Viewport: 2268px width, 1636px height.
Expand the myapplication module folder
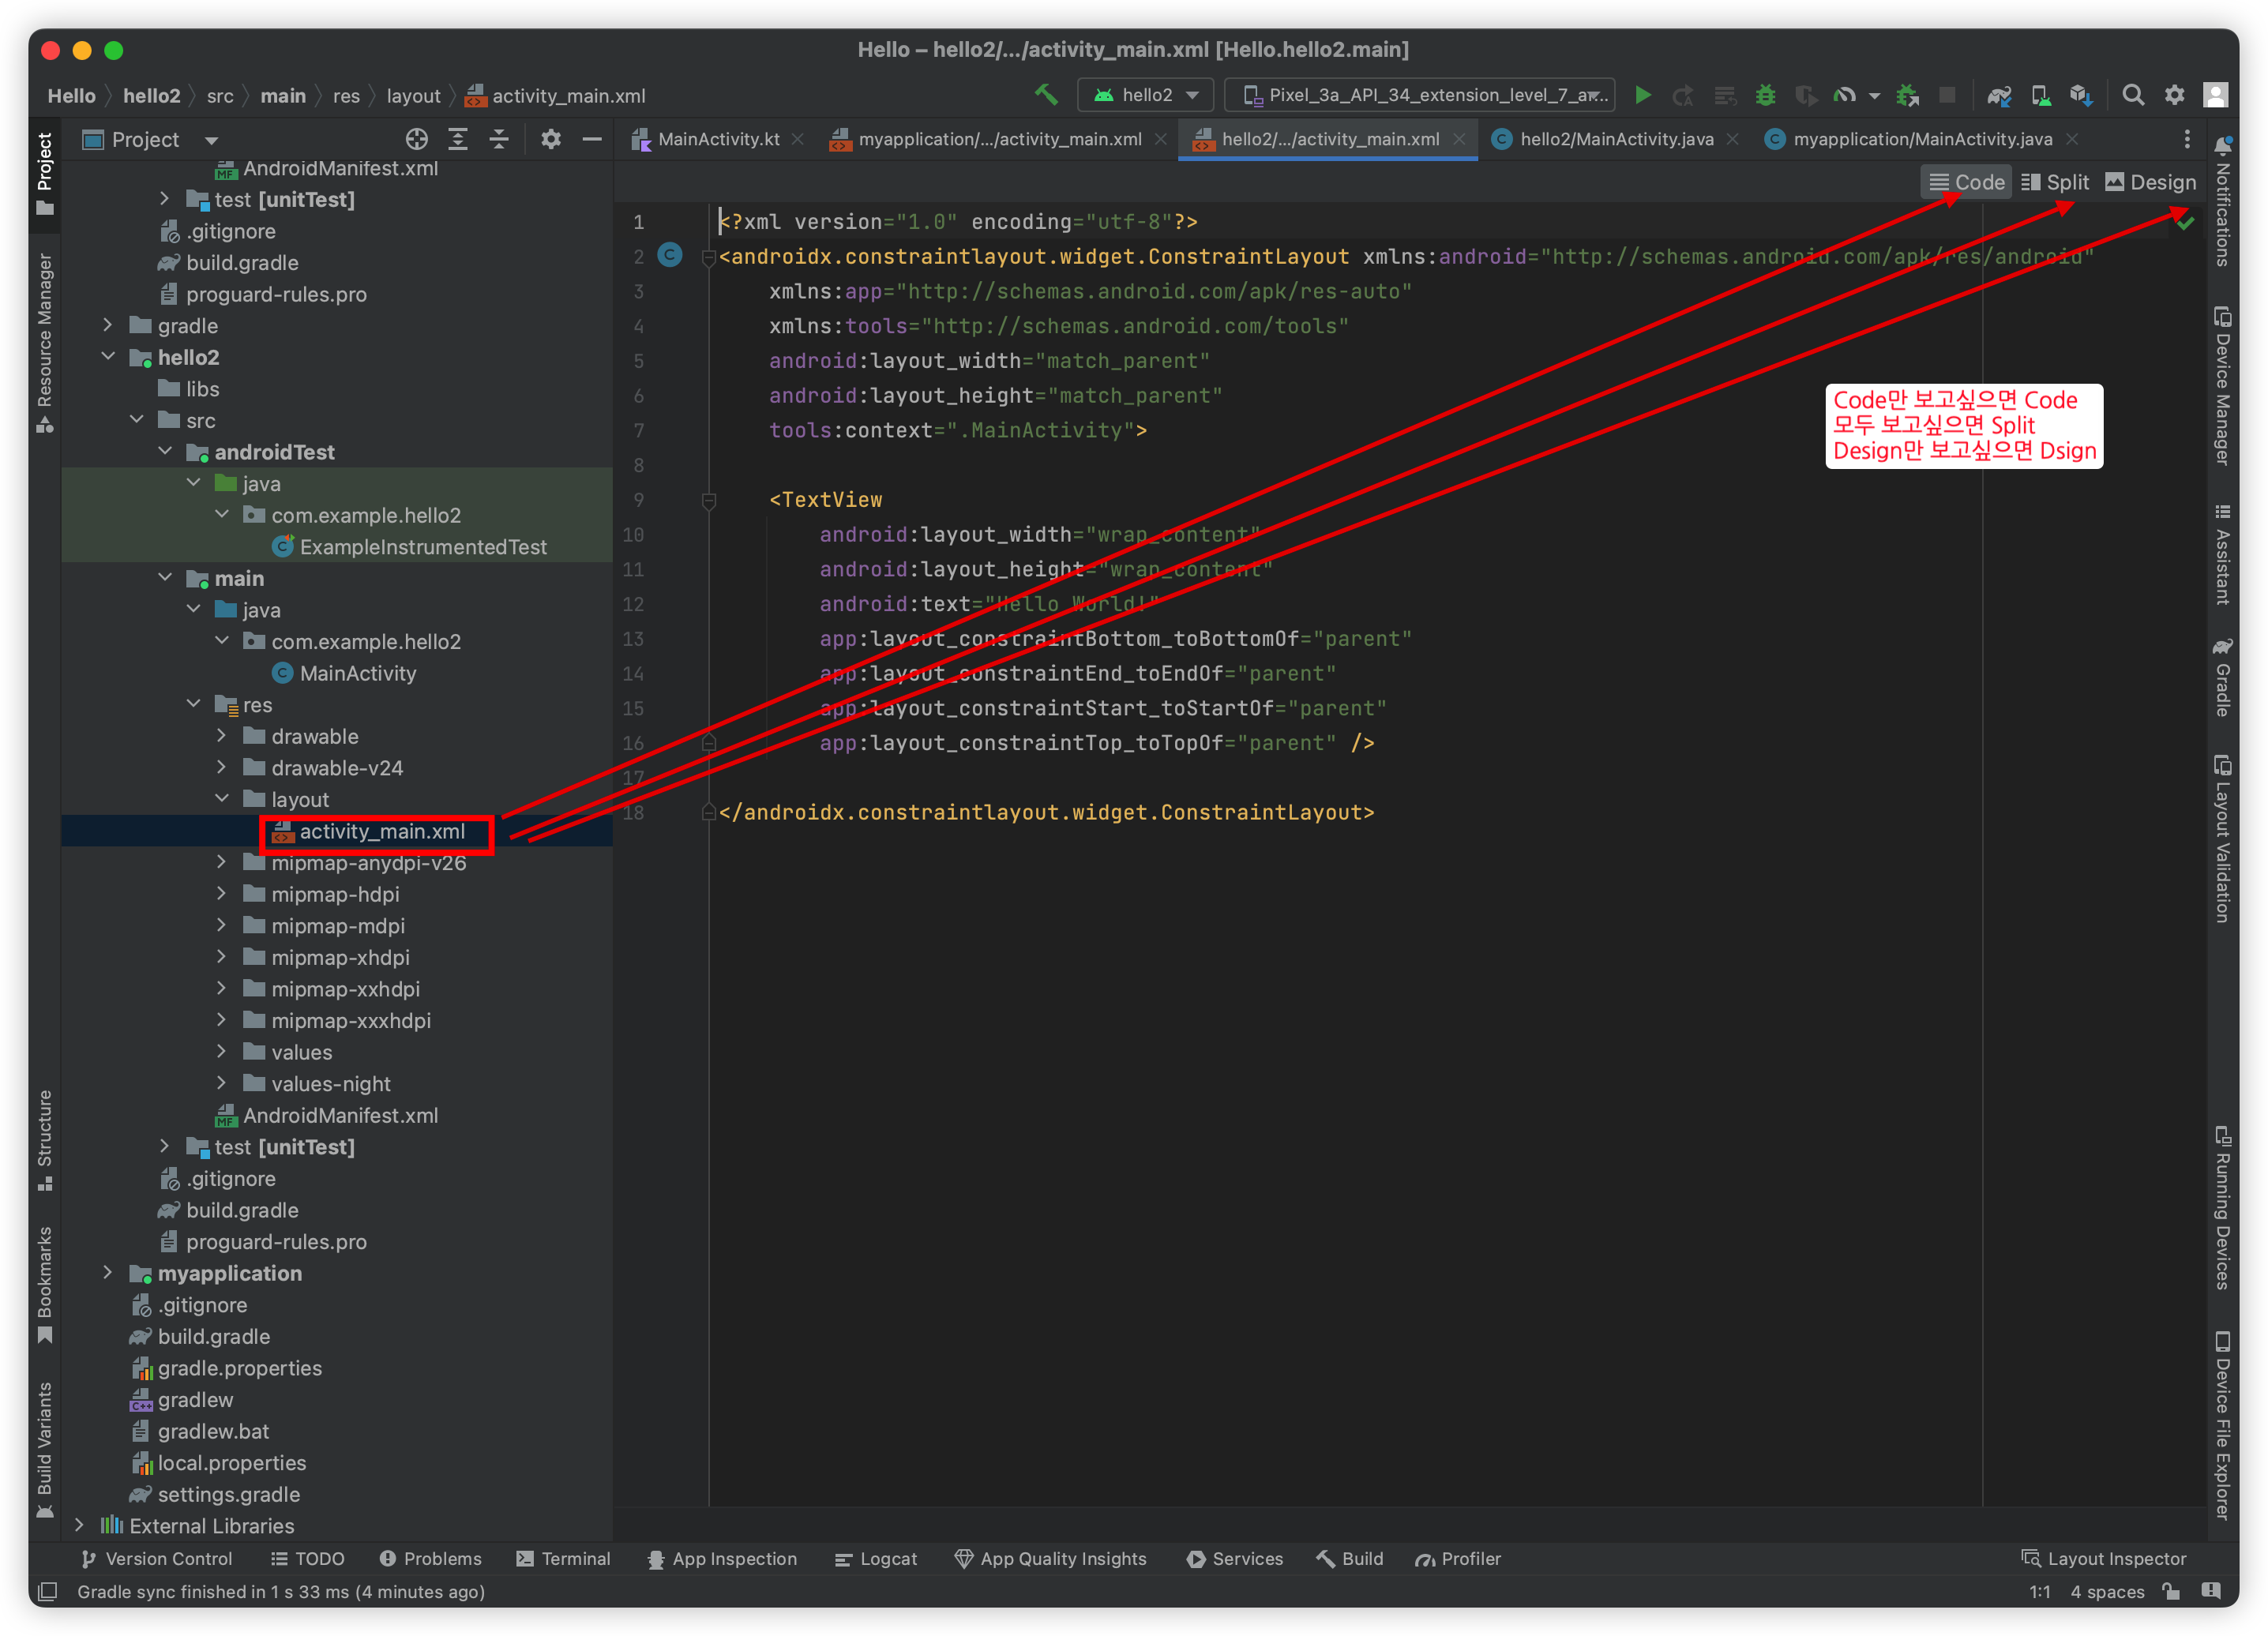[x=108, y=1272]
